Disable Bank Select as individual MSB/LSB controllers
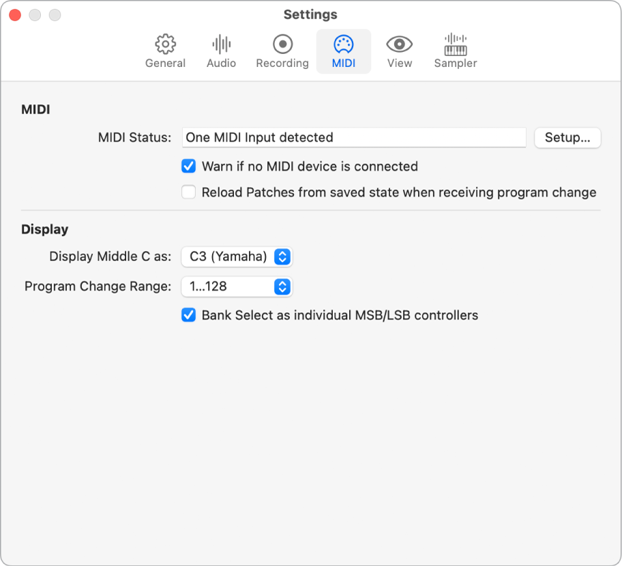The image size is (622, 566). [188, 314]
